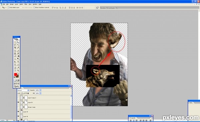The height and width of the screenshot is (122, 200).
Task: Select the Type tool
Action: (18, 62)
